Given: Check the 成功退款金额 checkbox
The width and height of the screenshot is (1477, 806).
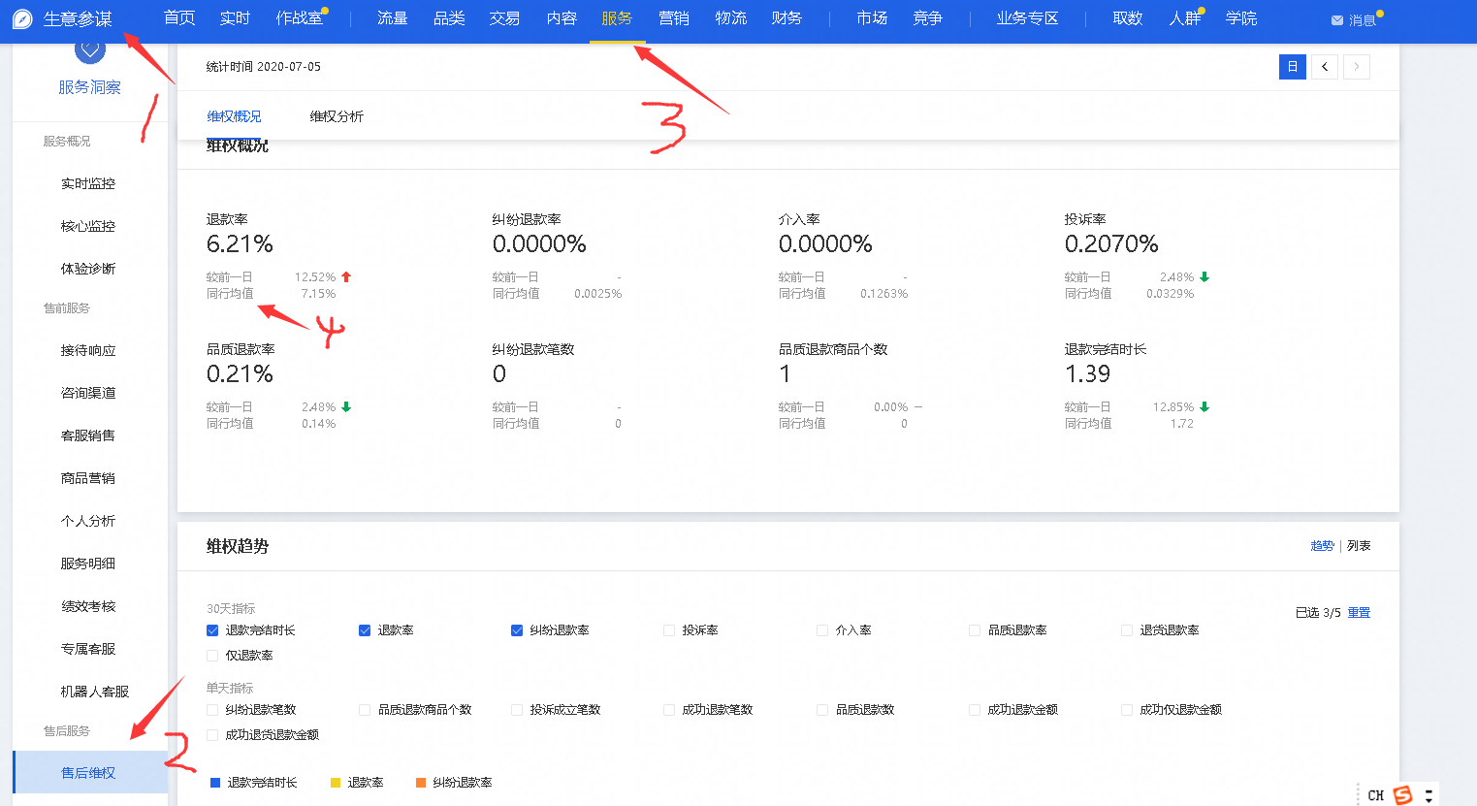Looking at the screenshot, I should pyautogui.click(x=975, y=710).
